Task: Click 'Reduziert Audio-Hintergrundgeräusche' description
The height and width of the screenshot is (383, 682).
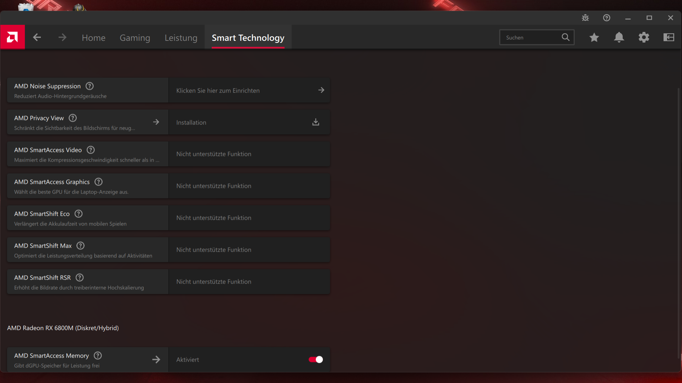Action: pyautogui.click(x=60, y=96)
